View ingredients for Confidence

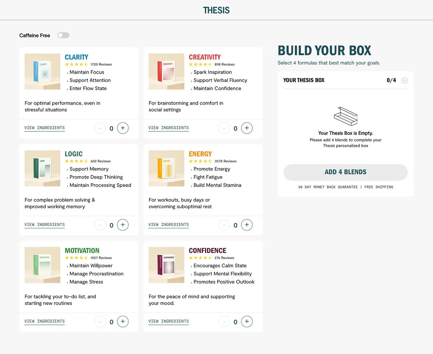(x=169, y=321)
